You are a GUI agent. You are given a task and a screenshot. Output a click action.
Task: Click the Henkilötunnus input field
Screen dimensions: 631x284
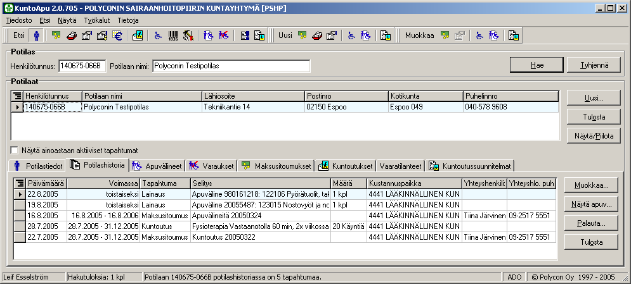pyautogui.click(x=82, y=66)
